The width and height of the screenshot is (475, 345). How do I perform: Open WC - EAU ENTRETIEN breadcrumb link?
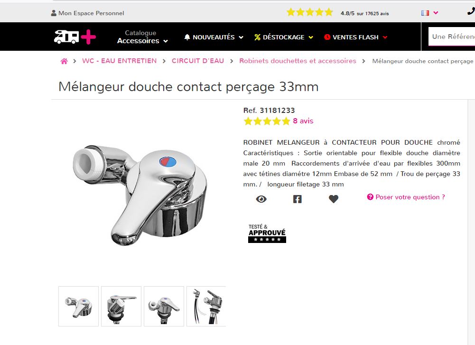pos(120,61)
